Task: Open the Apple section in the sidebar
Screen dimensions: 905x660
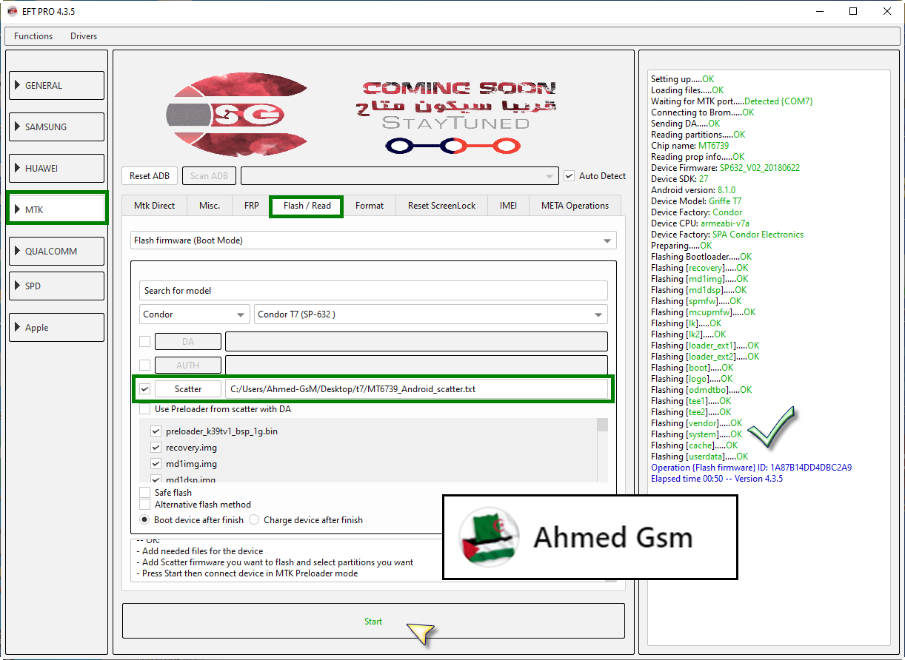Action: tap(56, 327)
